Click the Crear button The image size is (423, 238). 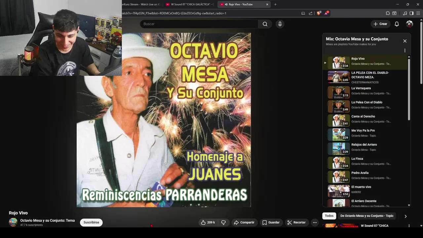tap(380, 24)
